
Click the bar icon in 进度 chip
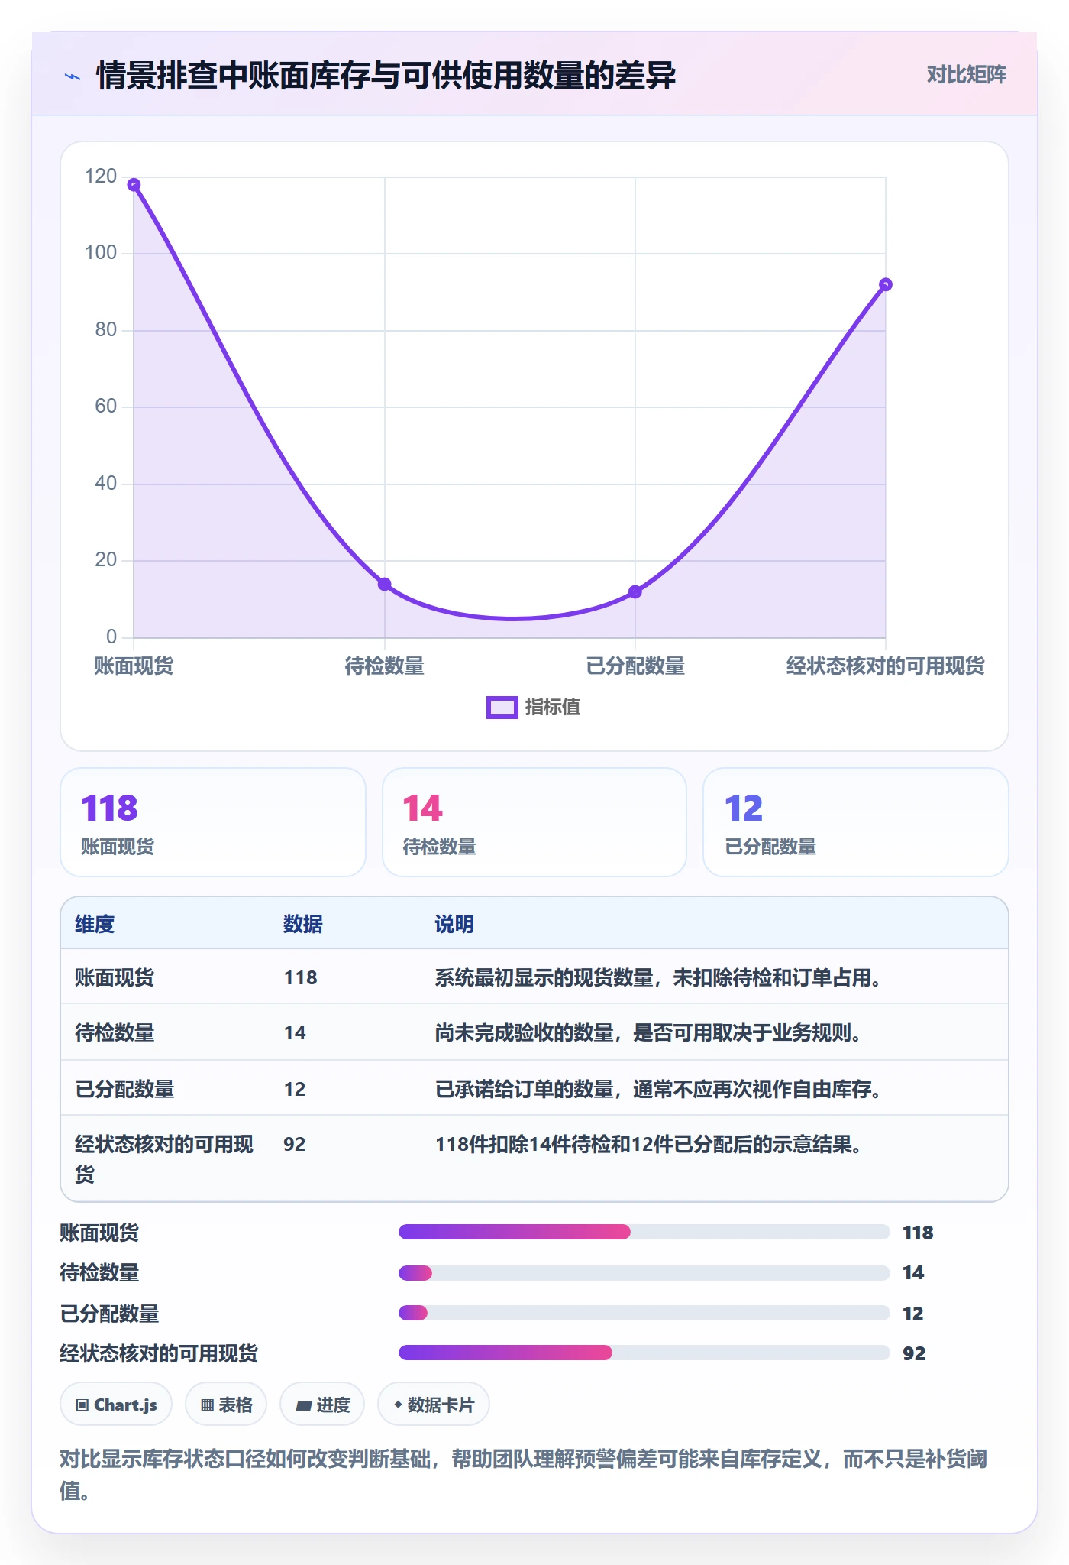(304, 1405)
